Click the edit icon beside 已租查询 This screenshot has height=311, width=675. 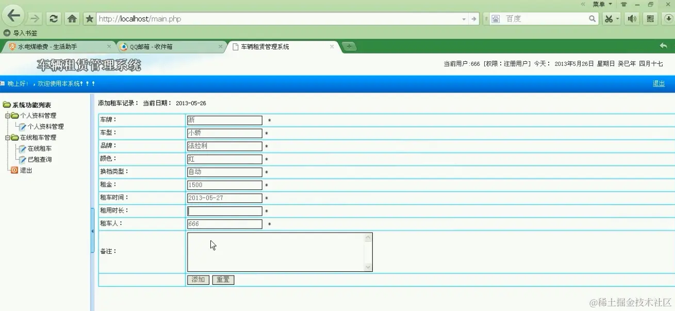click(22, 160)
